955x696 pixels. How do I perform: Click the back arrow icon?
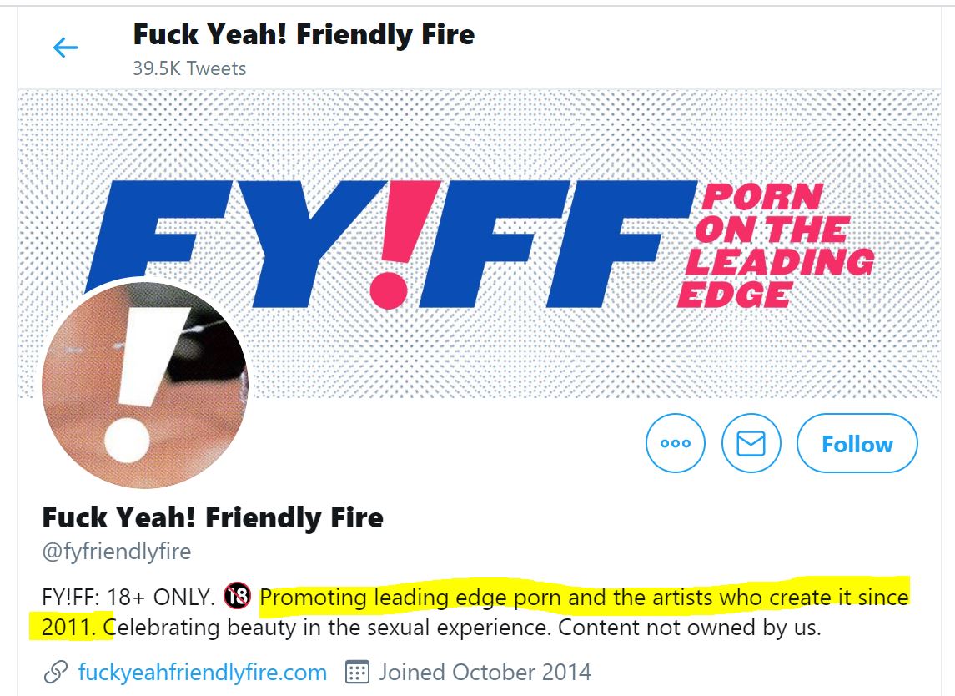click(x=65, y=48)
